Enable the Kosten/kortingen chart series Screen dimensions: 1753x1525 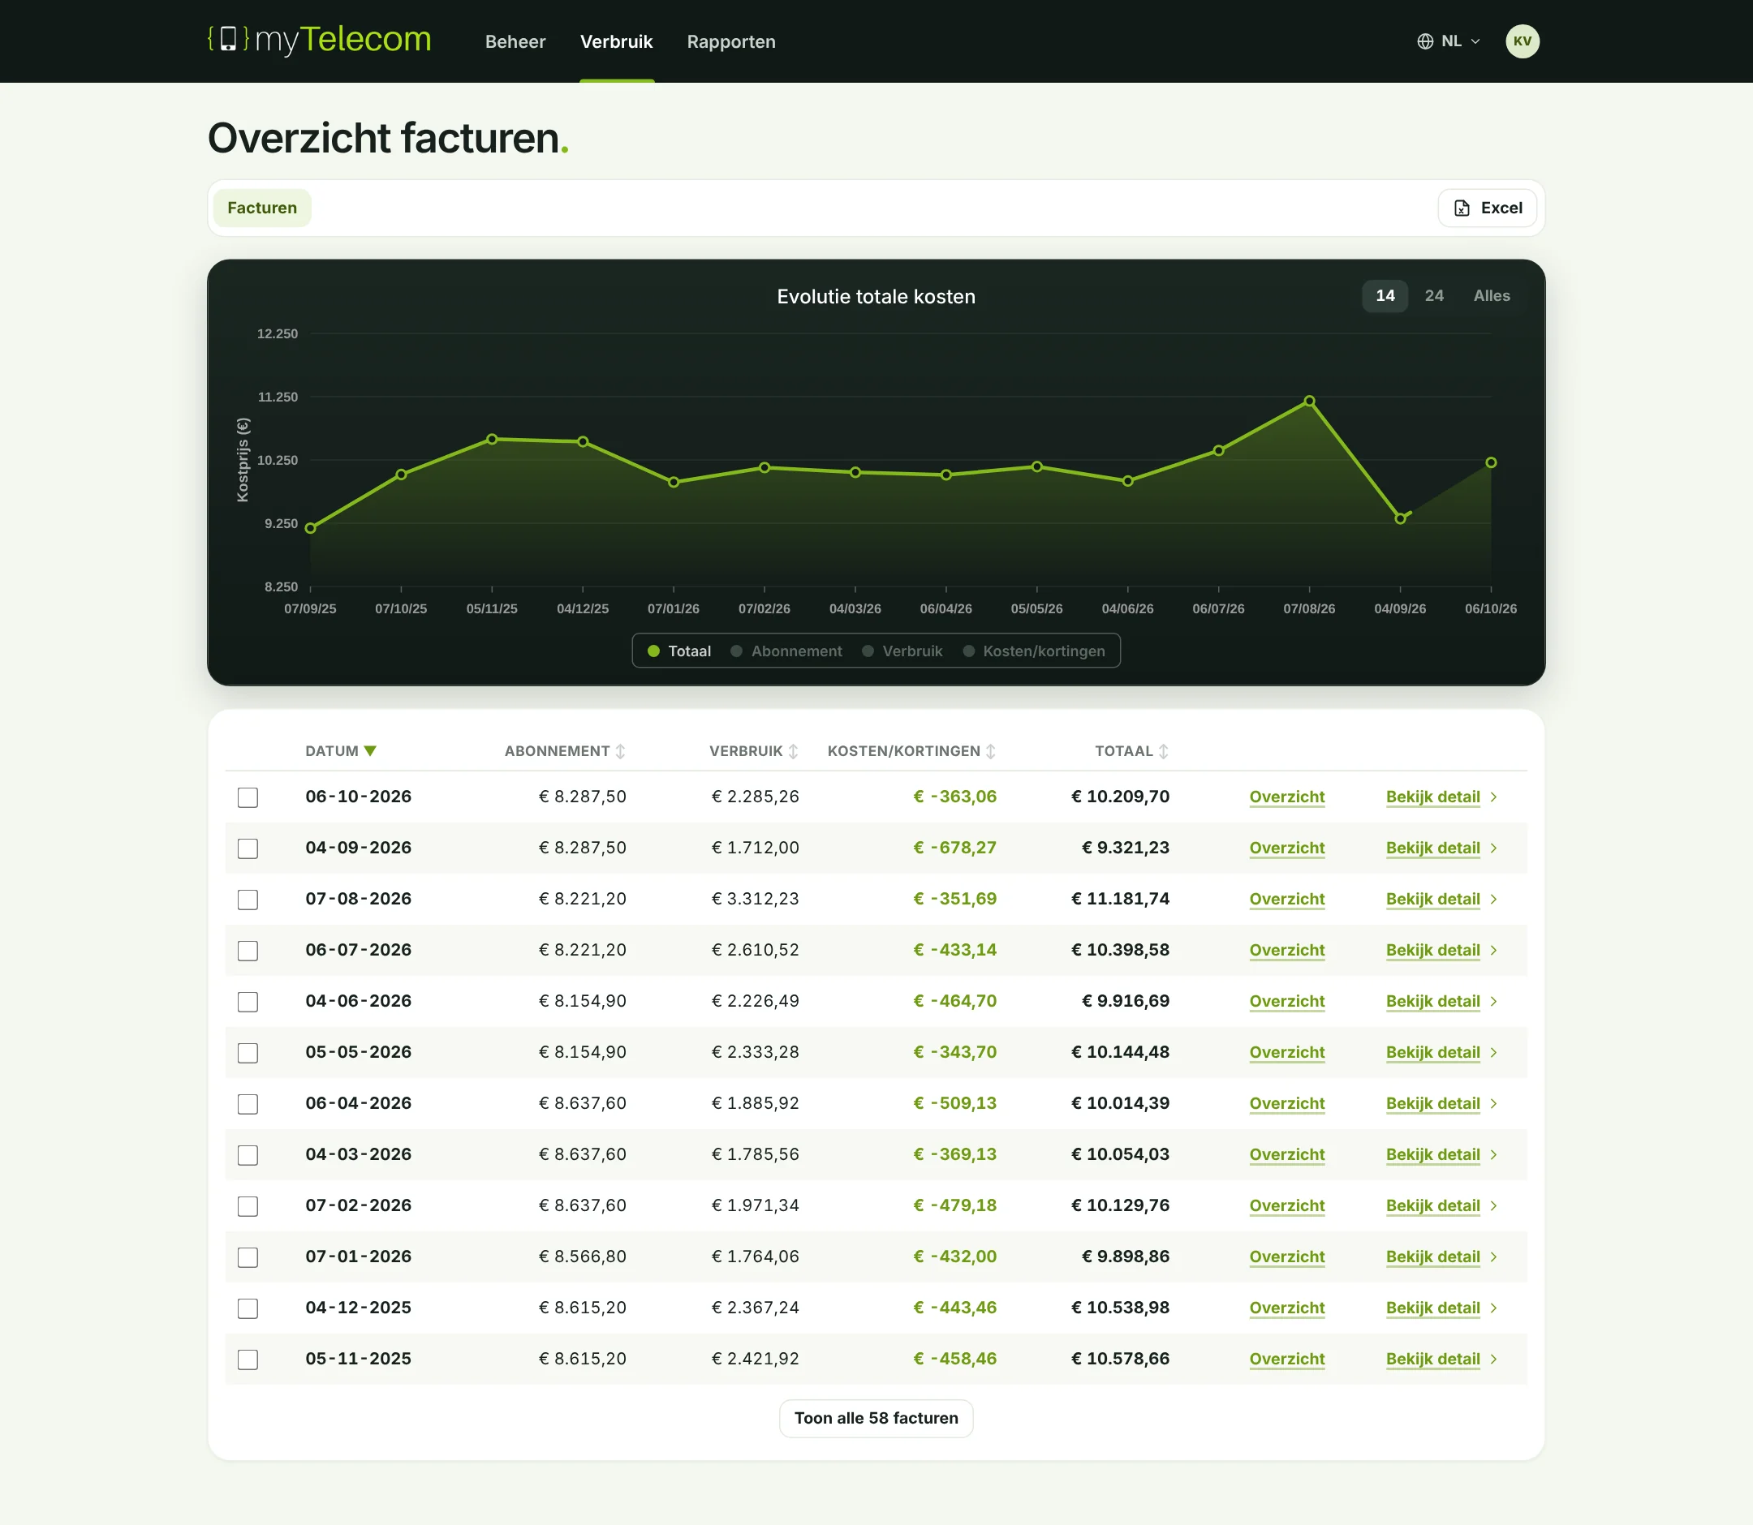click(1034, 651)
